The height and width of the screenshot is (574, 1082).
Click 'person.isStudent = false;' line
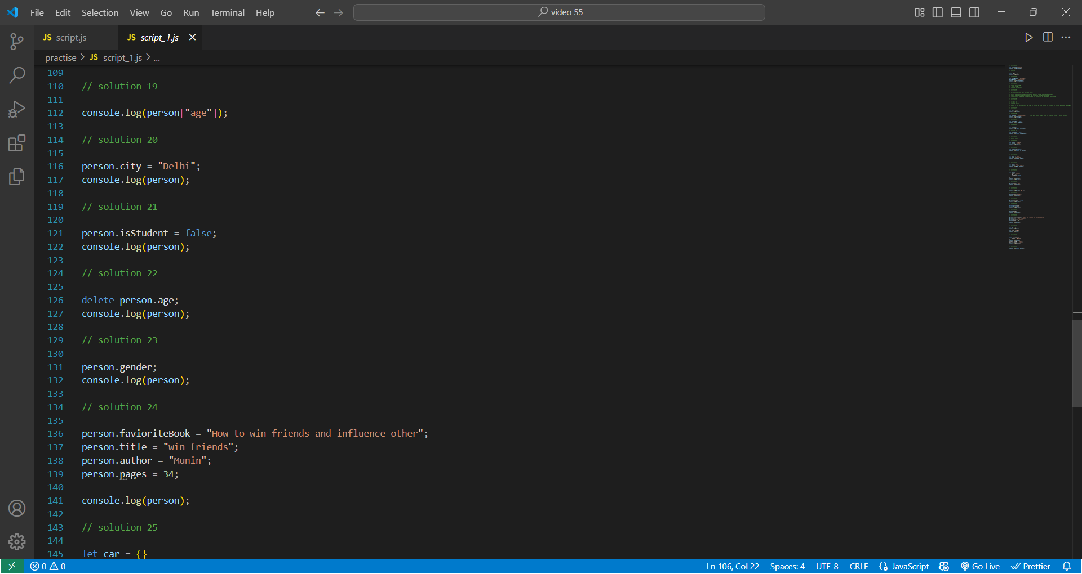149,233
